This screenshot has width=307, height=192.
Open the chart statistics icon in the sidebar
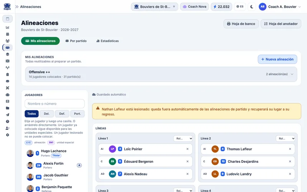(x=7, y=27)
